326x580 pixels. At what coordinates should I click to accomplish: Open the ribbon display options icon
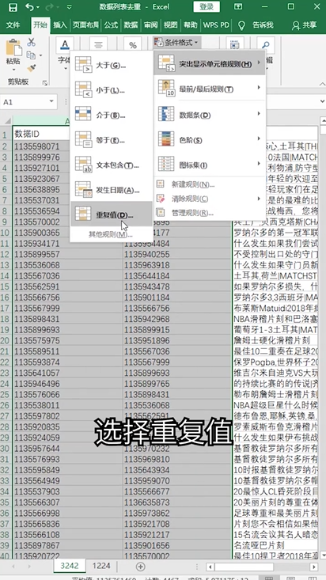click(240, 6)
